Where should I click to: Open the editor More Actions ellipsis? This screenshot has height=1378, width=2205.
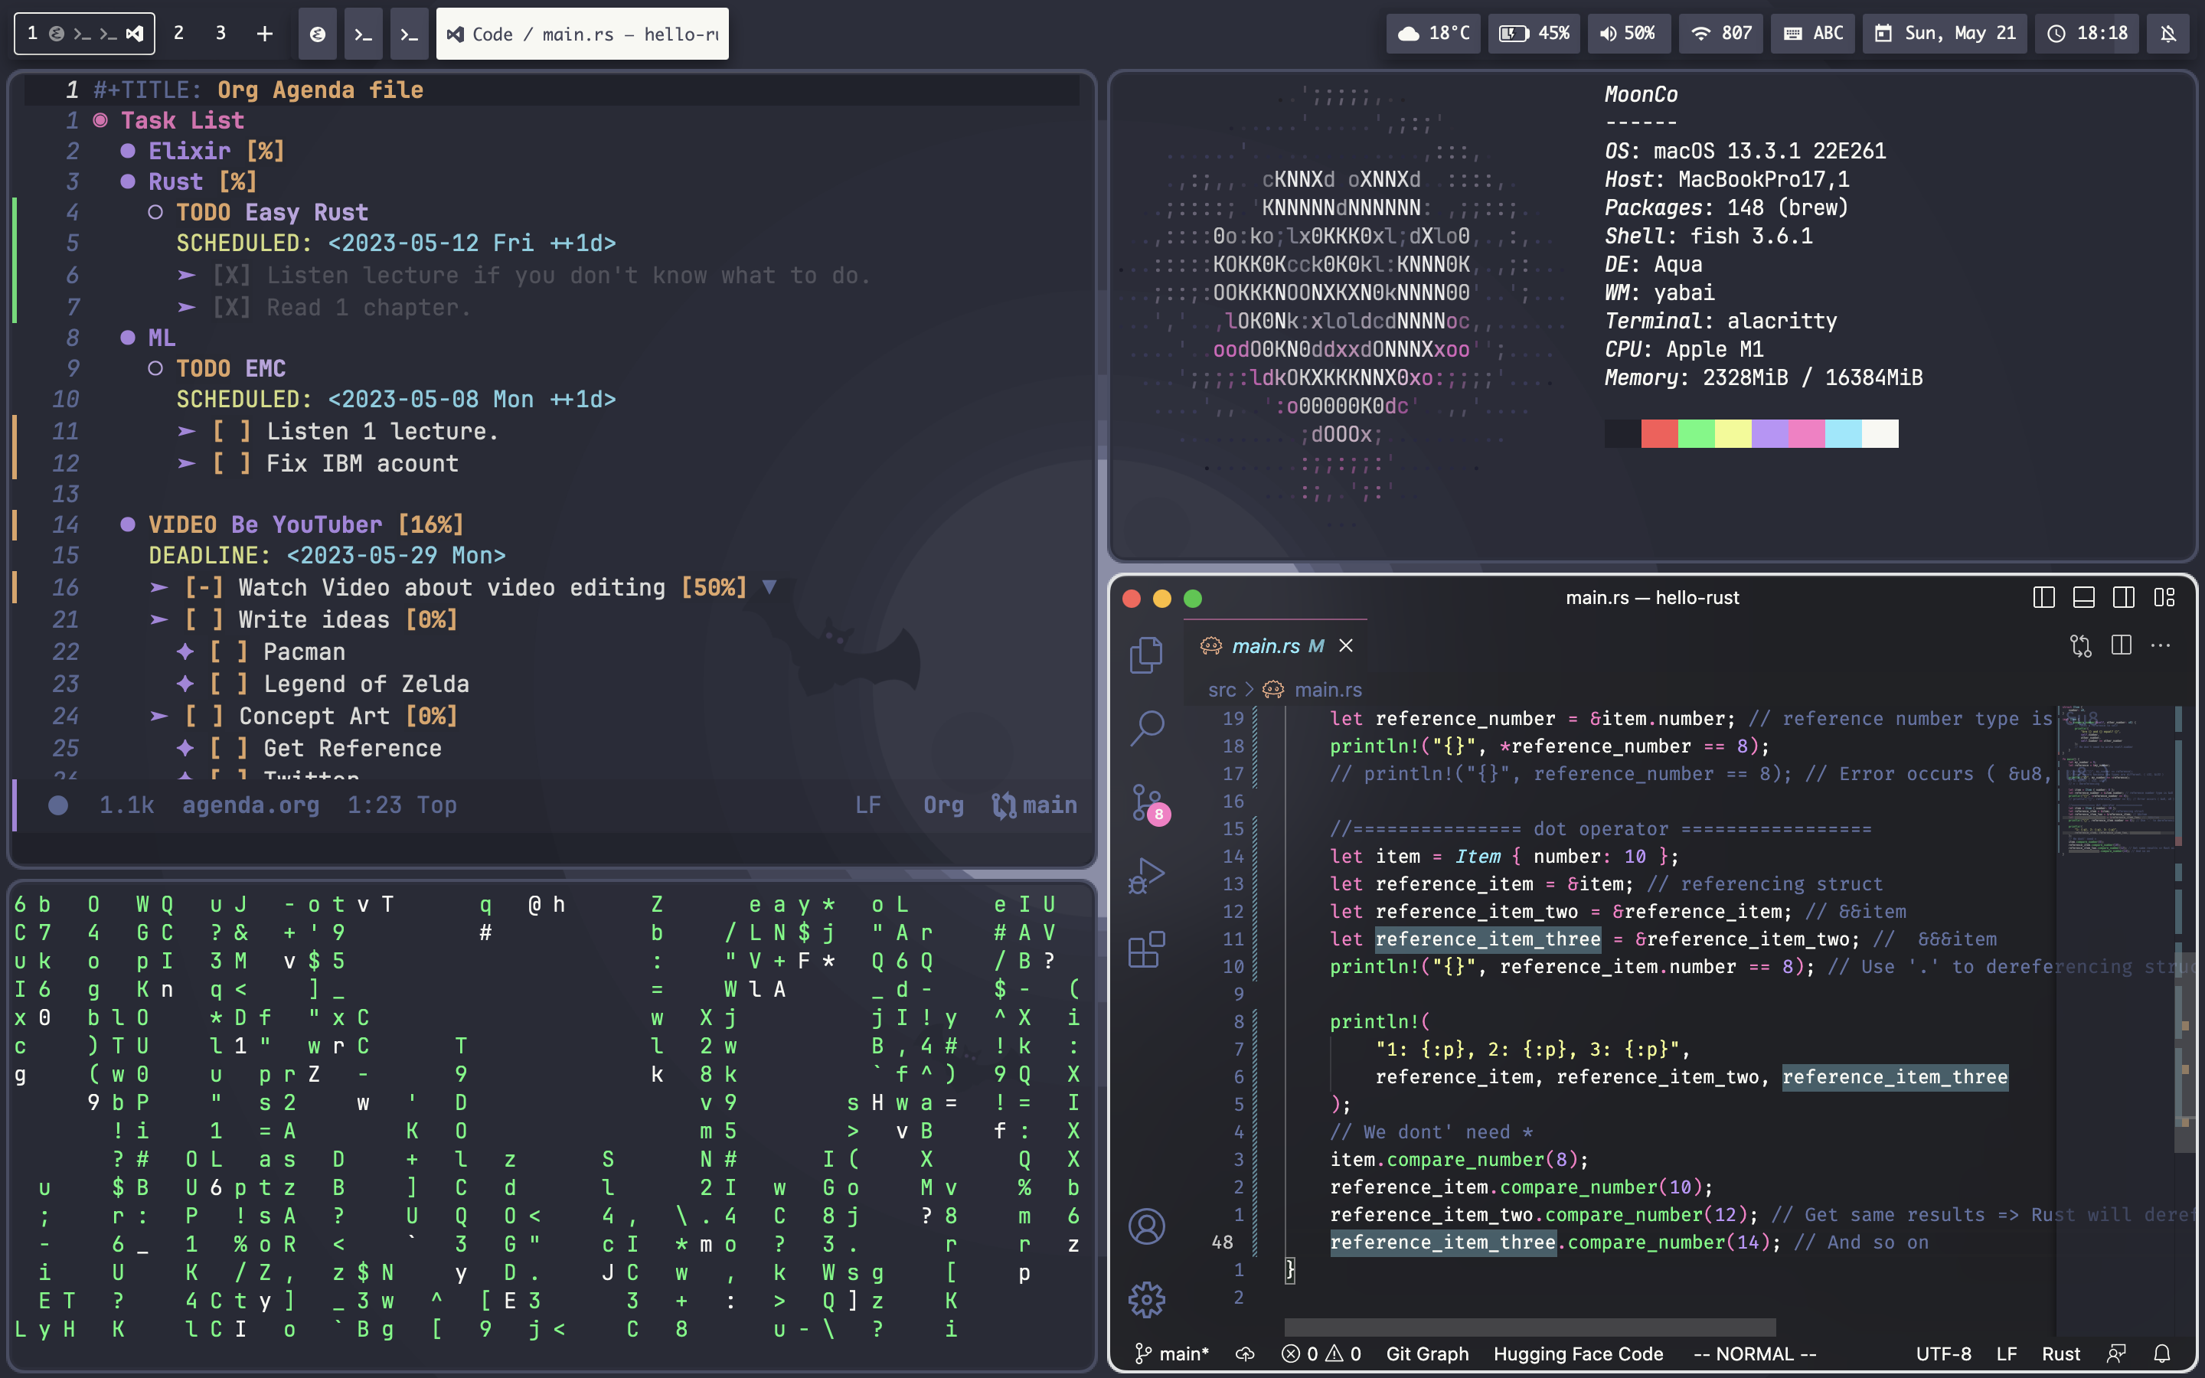pos(2161,645)
